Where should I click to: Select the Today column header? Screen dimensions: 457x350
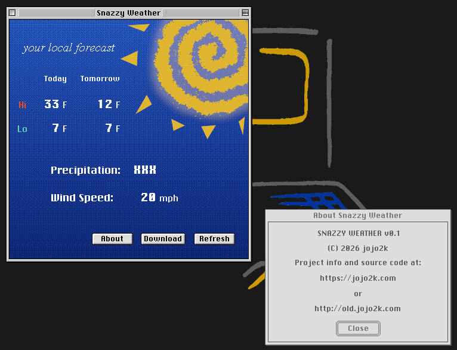pos(55,79)
